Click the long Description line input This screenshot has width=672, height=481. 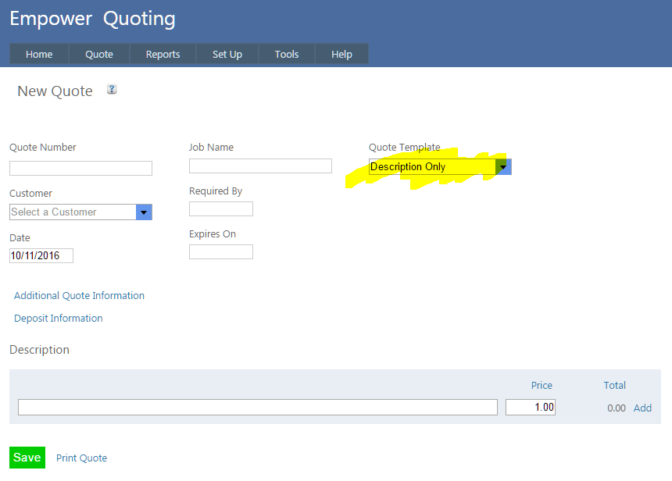click(257, 407)
